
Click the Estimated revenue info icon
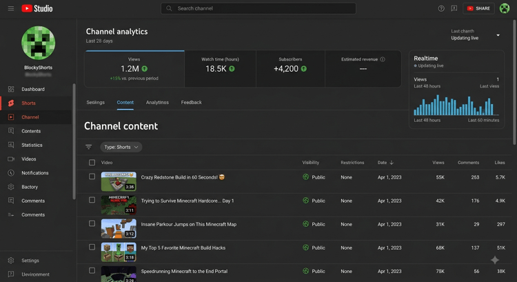coord(383,59)
